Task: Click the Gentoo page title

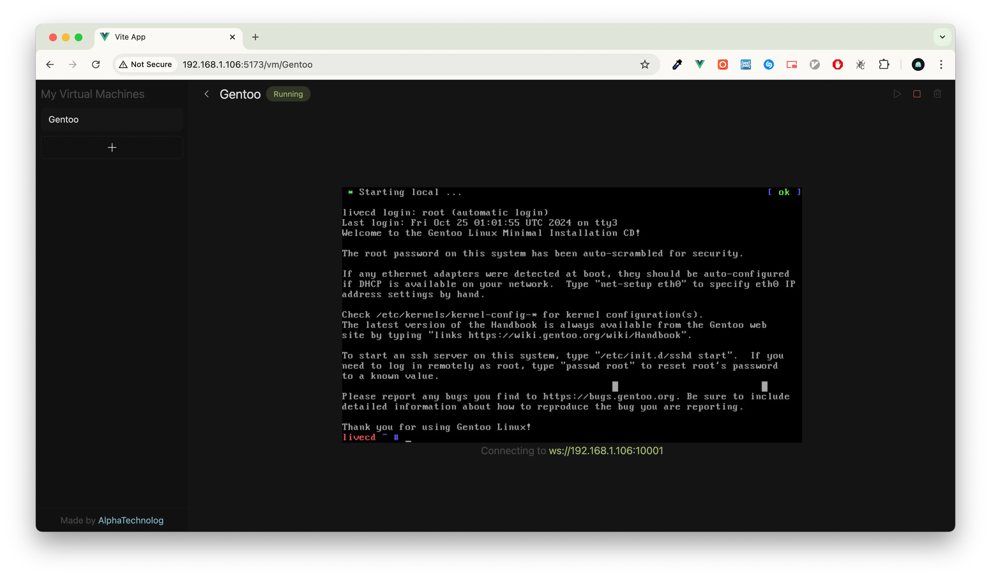Action: (x=240, y=94)
